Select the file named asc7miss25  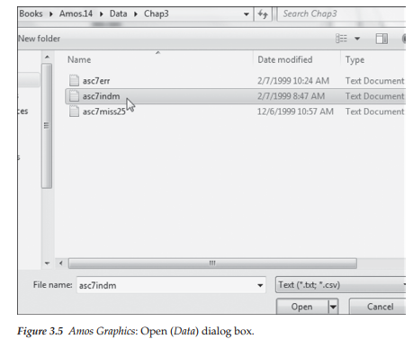pyautogui.click(x=104, y=112)
